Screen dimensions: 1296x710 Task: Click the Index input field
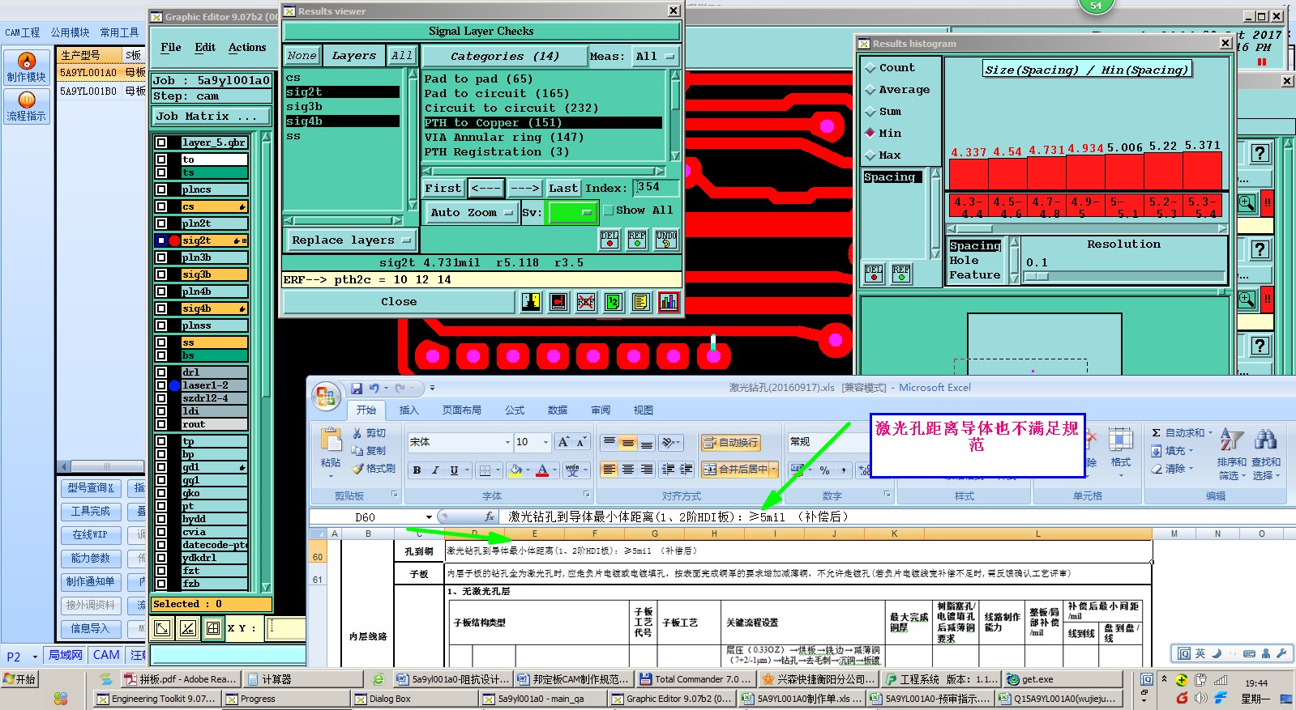655,188
